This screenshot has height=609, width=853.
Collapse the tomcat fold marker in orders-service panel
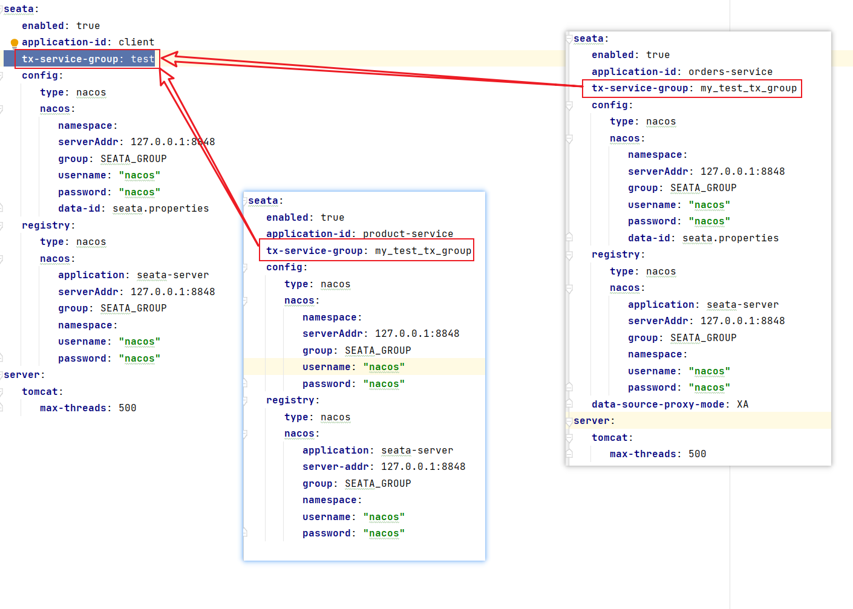[x=569, y=438]
